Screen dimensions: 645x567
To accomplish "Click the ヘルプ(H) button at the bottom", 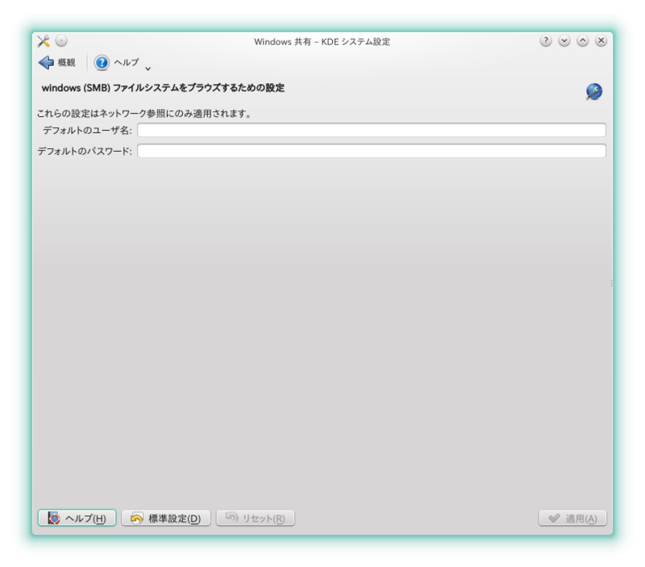I will coord(77,518).
